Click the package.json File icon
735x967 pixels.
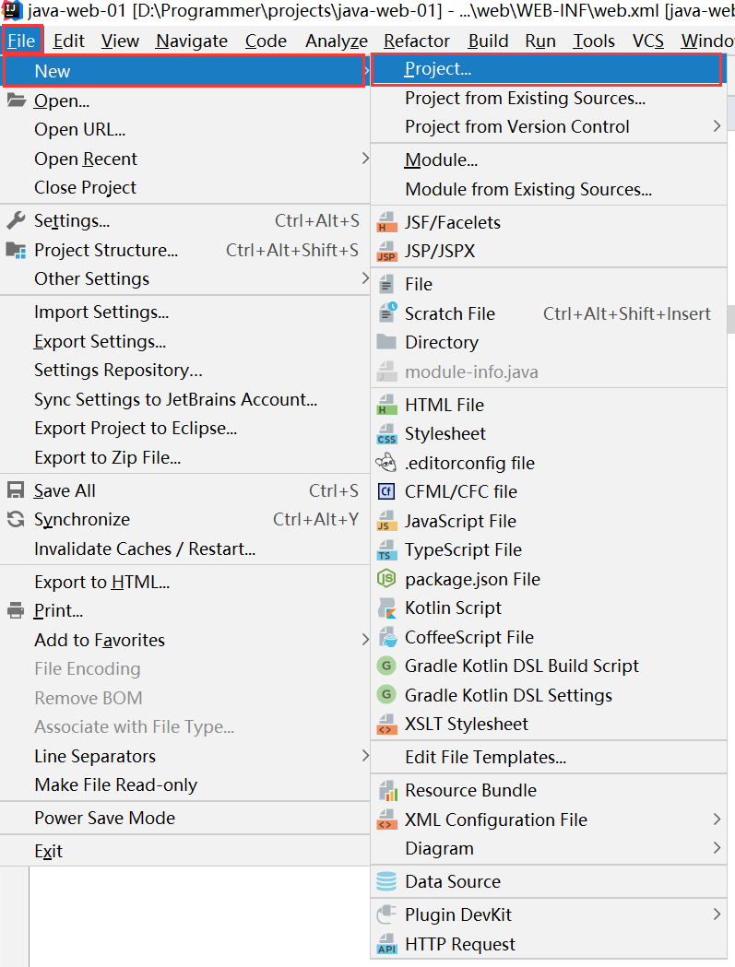click(x=386, y=579)
